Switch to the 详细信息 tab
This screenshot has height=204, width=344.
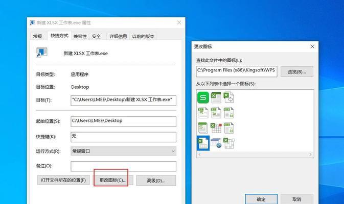[x=118, y=36]
